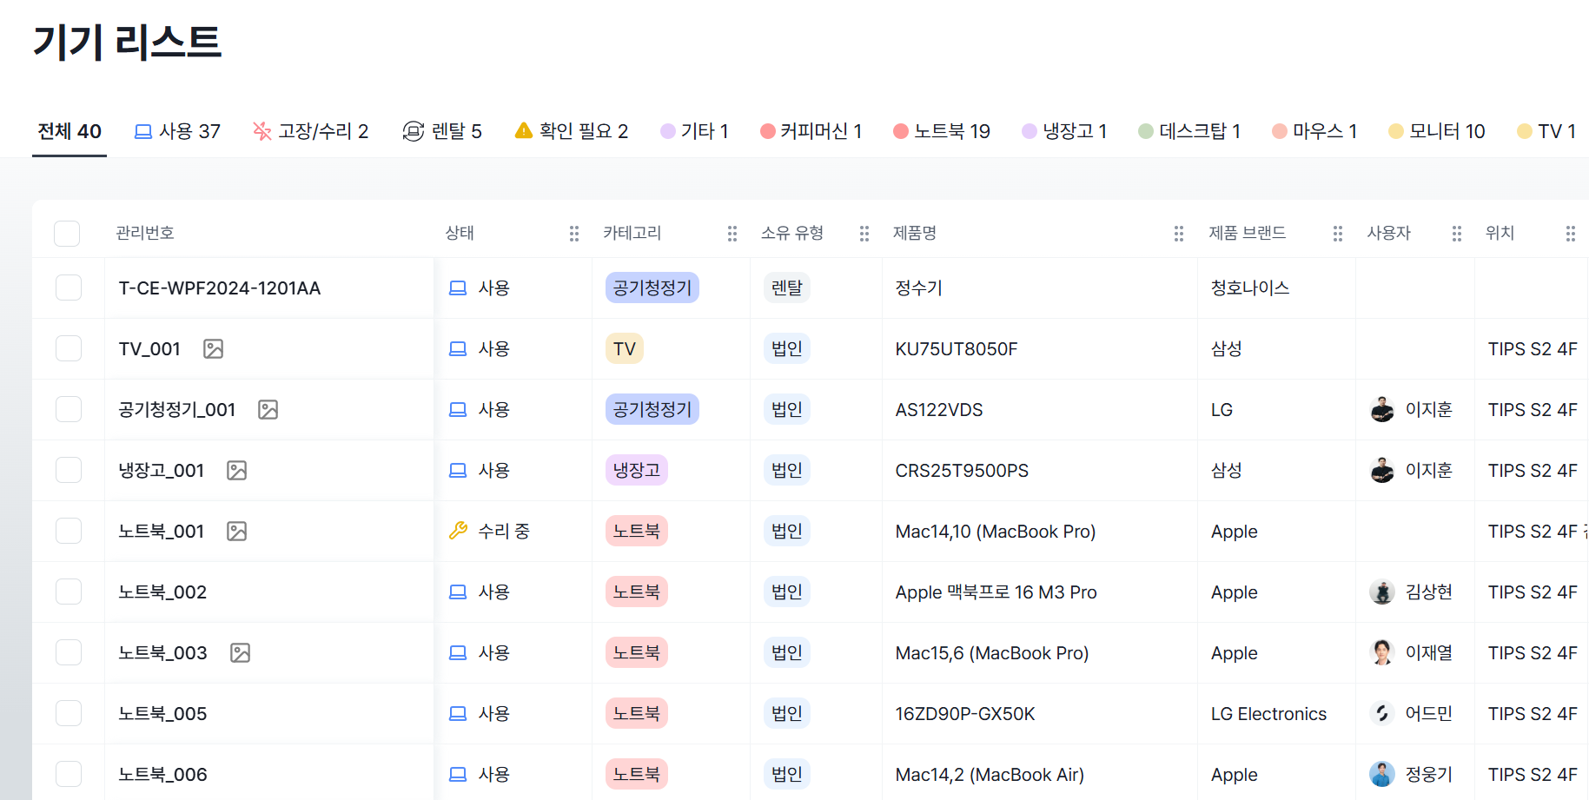This screenshot has width=1589, height=800.
Task: Click the picture icon beside 냉장고_001
Action: pyautogui.click(x=236, y=471)
